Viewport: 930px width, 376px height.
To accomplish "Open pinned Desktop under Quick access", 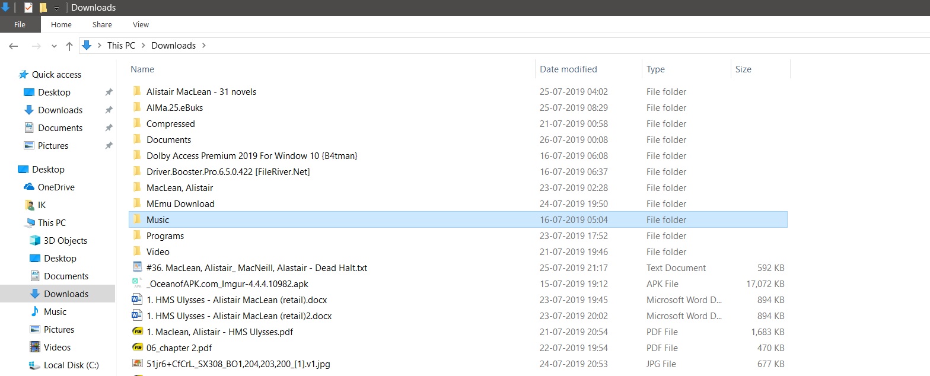I will click(x=54, y=93).
